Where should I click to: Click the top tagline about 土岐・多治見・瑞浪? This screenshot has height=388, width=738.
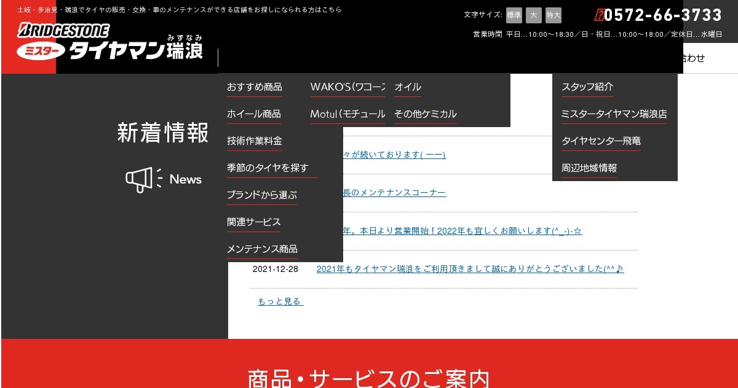coord(180,10)
